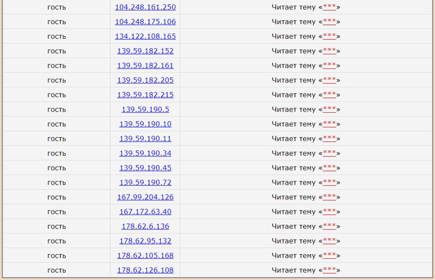The height and width of the screenshot is (280, 435).
Task: Open IP address 167.172.63.40 link
Action: click(145, 212)
